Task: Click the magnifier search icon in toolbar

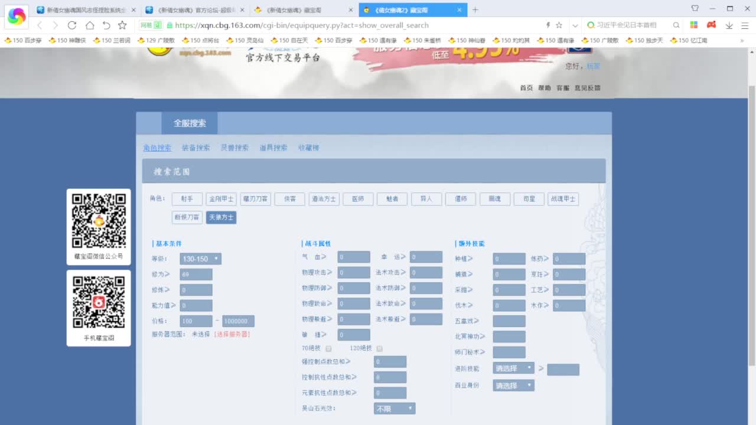Action: click(675, 26)
